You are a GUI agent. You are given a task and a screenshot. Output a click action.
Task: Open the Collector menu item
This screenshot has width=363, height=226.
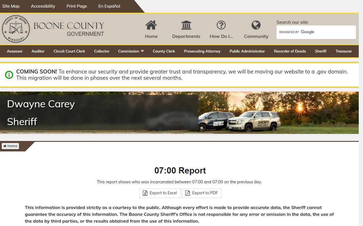pyautogui.click(x=102, y=51)
